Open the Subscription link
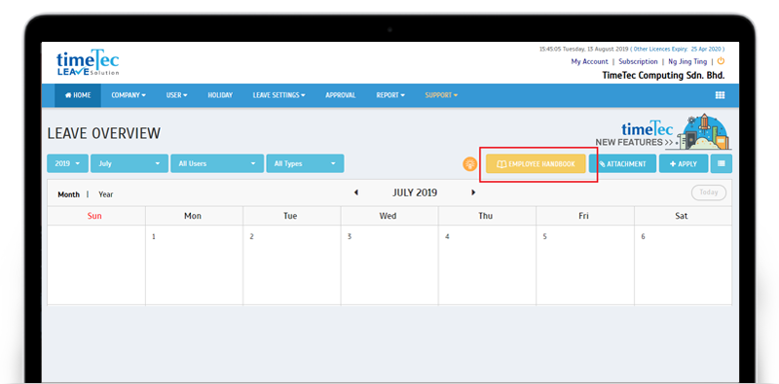Viewport: 779px width, 384px height. click(638, 61)
